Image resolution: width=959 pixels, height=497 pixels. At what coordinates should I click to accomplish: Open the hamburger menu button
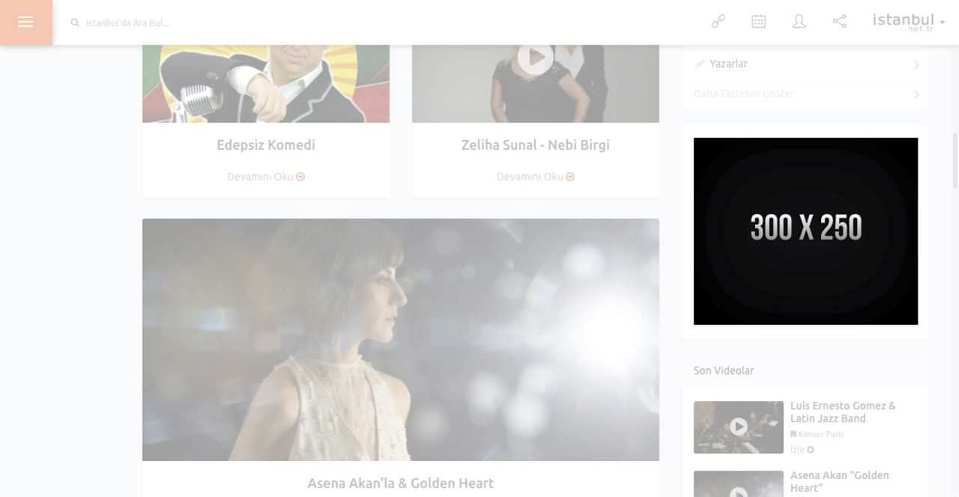point(25,22)
